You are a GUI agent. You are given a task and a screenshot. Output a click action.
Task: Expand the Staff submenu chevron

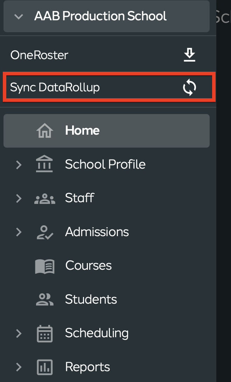(x=19, y=198)
